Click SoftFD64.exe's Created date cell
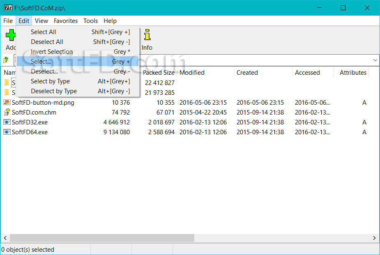Viewport: 380px width, 255px height. [x=260, y=132]
